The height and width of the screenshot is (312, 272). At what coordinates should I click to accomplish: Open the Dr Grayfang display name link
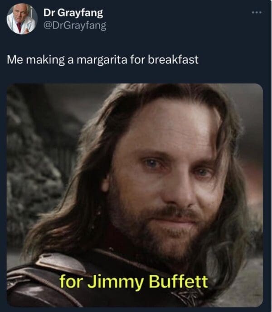73,13
